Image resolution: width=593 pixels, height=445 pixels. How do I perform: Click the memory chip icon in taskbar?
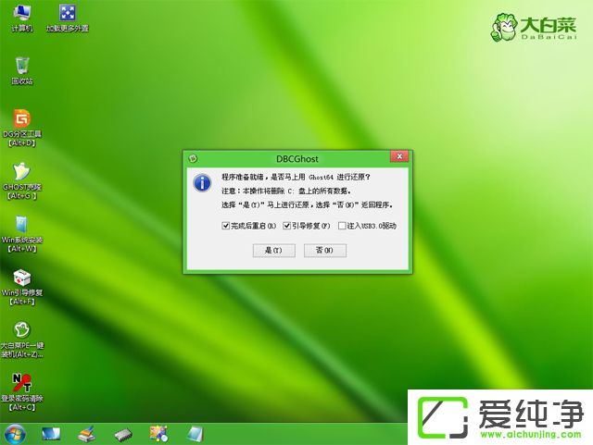(x=122, y=433)
